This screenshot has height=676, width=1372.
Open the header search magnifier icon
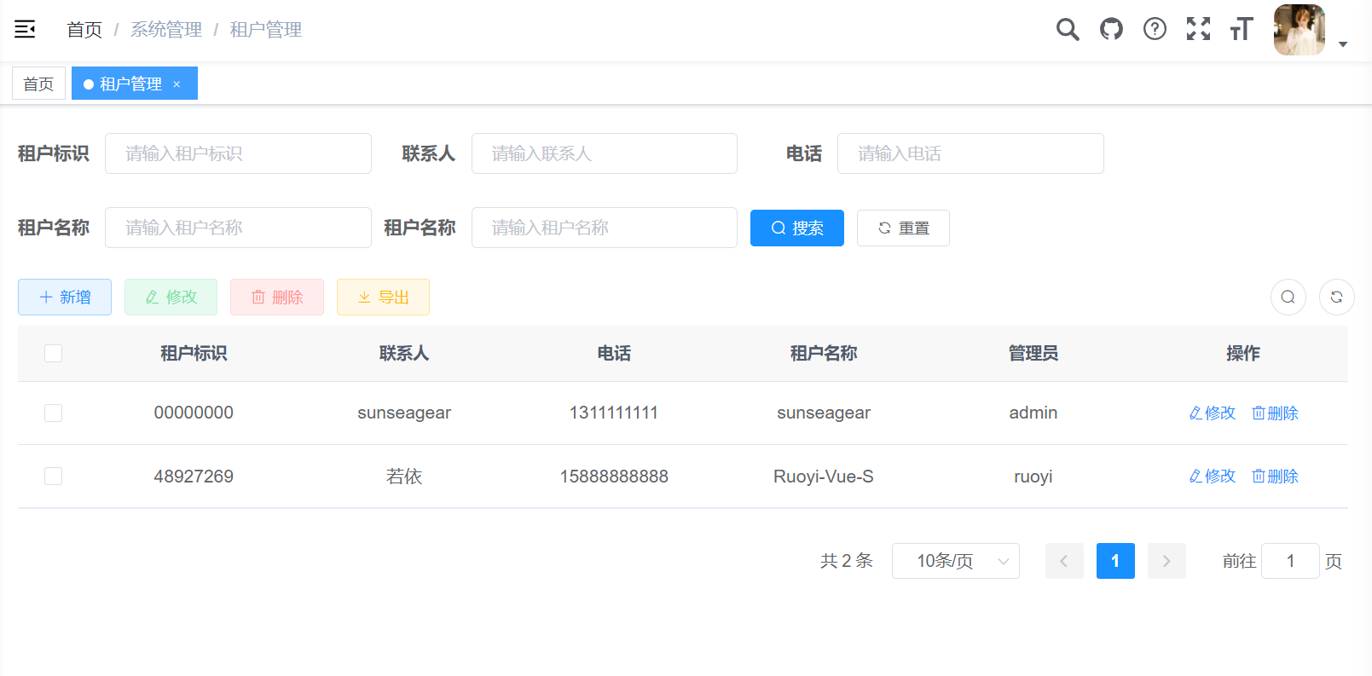pyautogui.click(x=1067, y=30)
